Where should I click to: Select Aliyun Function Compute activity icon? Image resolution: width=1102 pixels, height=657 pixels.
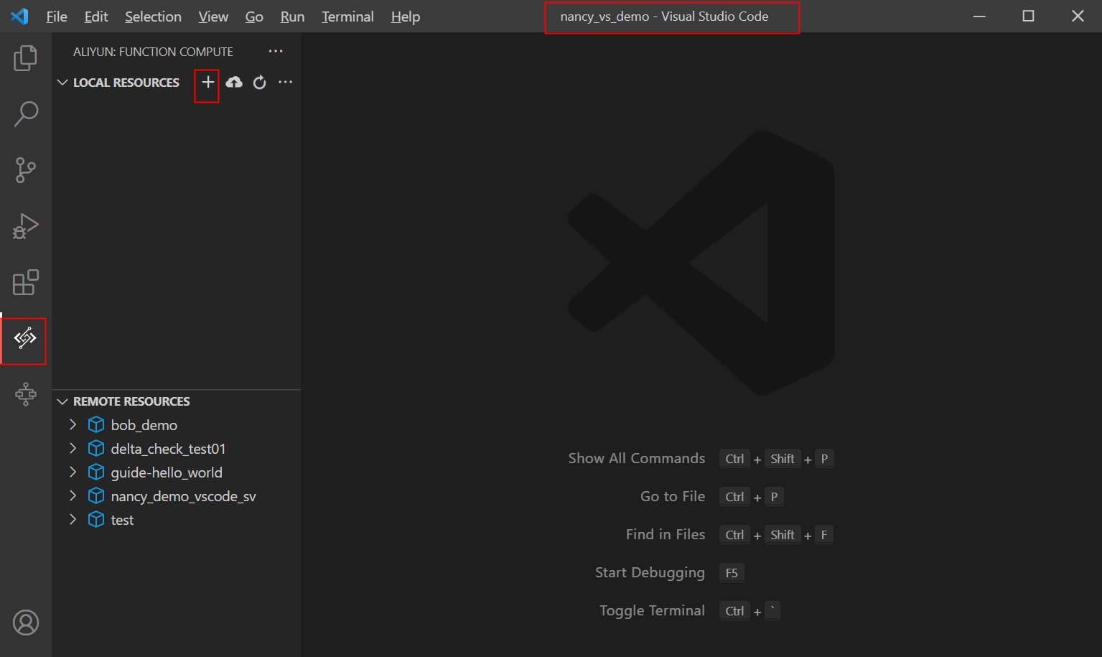click(25, 337)
